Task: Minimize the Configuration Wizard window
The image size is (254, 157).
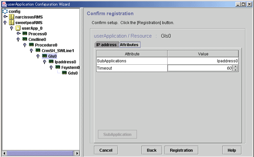Action: [x=238, y=4]
